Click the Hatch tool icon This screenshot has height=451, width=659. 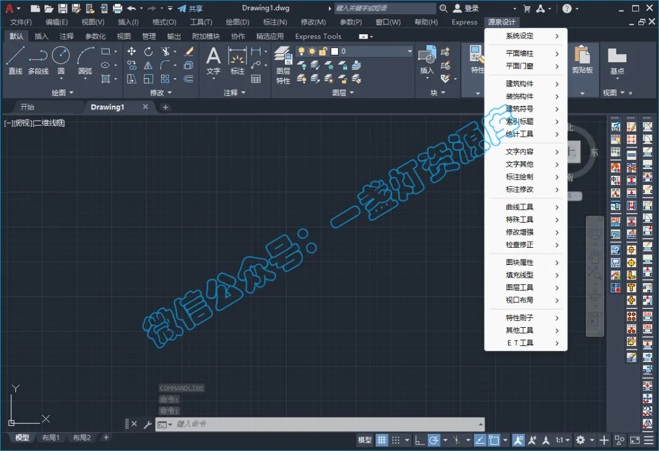point(106,79)
